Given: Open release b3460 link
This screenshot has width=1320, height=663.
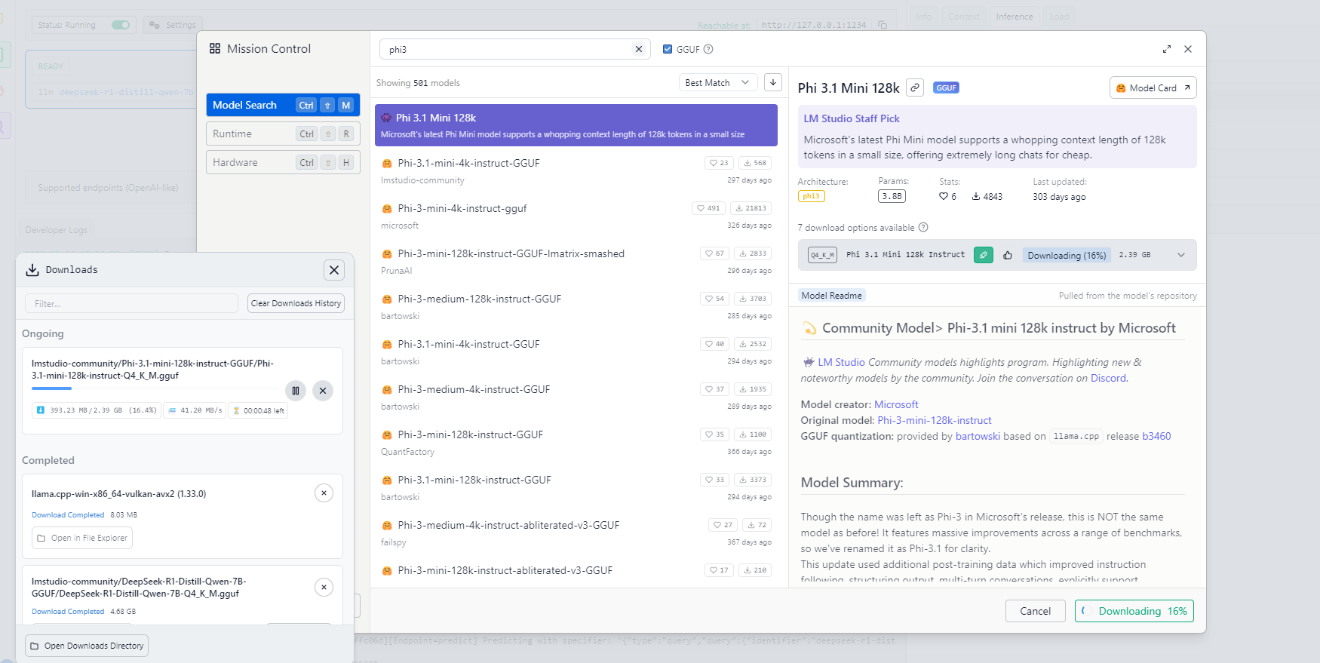Looking at the screenshot, I should (1156, 436).
